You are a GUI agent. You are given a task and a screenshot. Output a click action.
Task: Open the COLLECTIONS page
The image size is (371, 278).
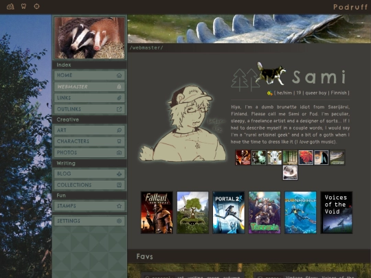[x=89, y=185]
